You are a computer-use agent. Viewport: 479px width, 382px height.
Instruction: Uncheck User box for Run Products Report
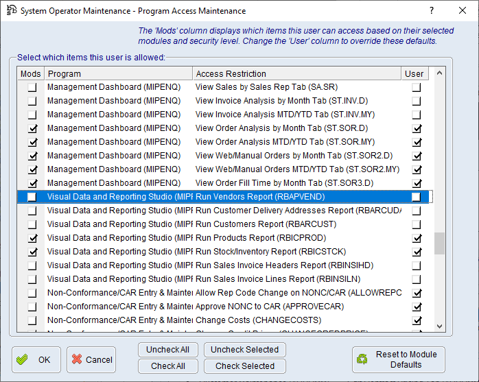click(x=415, y=238)
